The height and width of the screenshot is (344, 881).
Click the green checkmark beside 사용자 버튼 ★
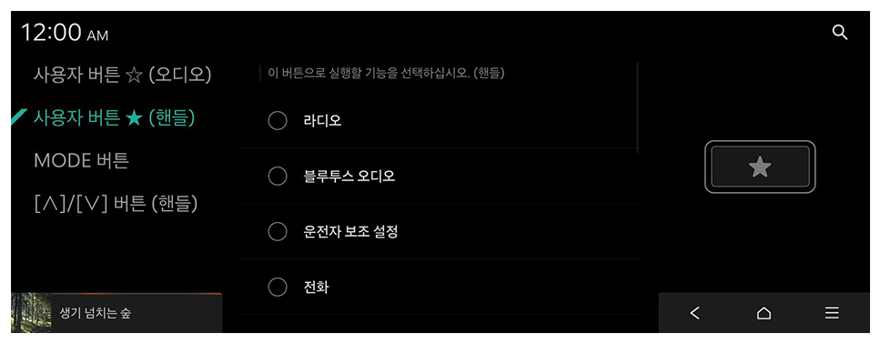(20, 116)
